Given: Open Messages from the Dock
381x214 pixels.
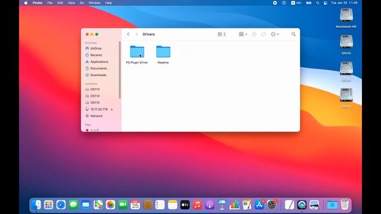Looking at the screenshot, I should (x=73, y=204).
